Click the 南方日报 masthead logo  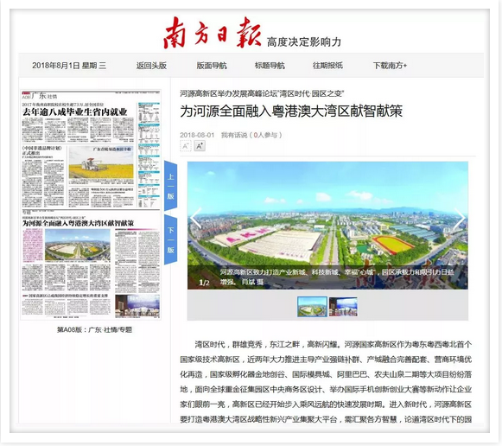tap(213, 34)
